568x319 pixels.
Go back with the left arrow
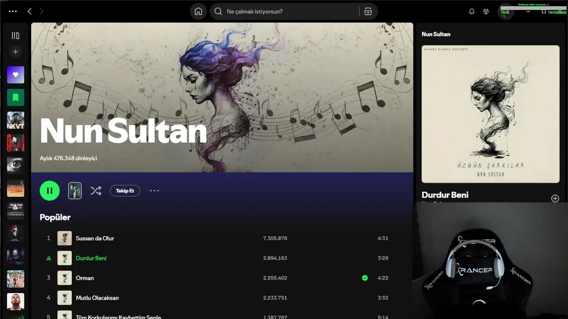[29, 12]
